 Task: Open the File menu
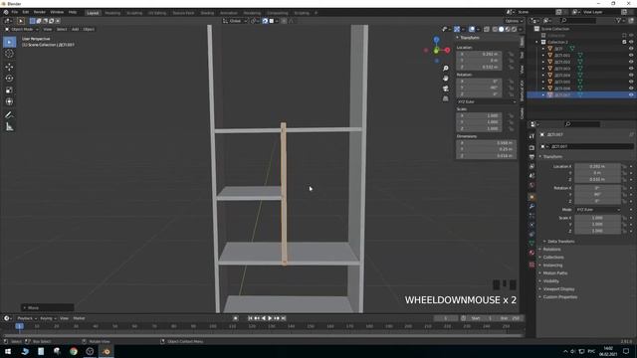tap(15, 12)
